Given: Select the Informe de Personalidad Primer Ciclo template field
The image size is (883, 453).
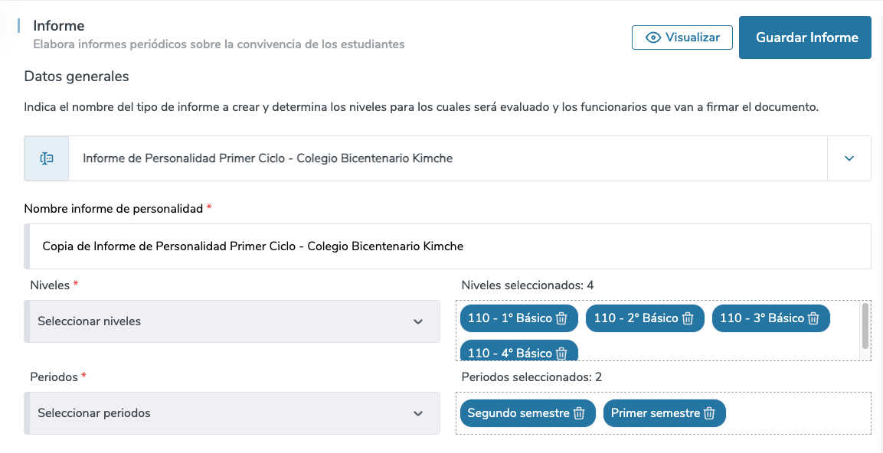Looking at the screenshot, I should click(447, 158).
